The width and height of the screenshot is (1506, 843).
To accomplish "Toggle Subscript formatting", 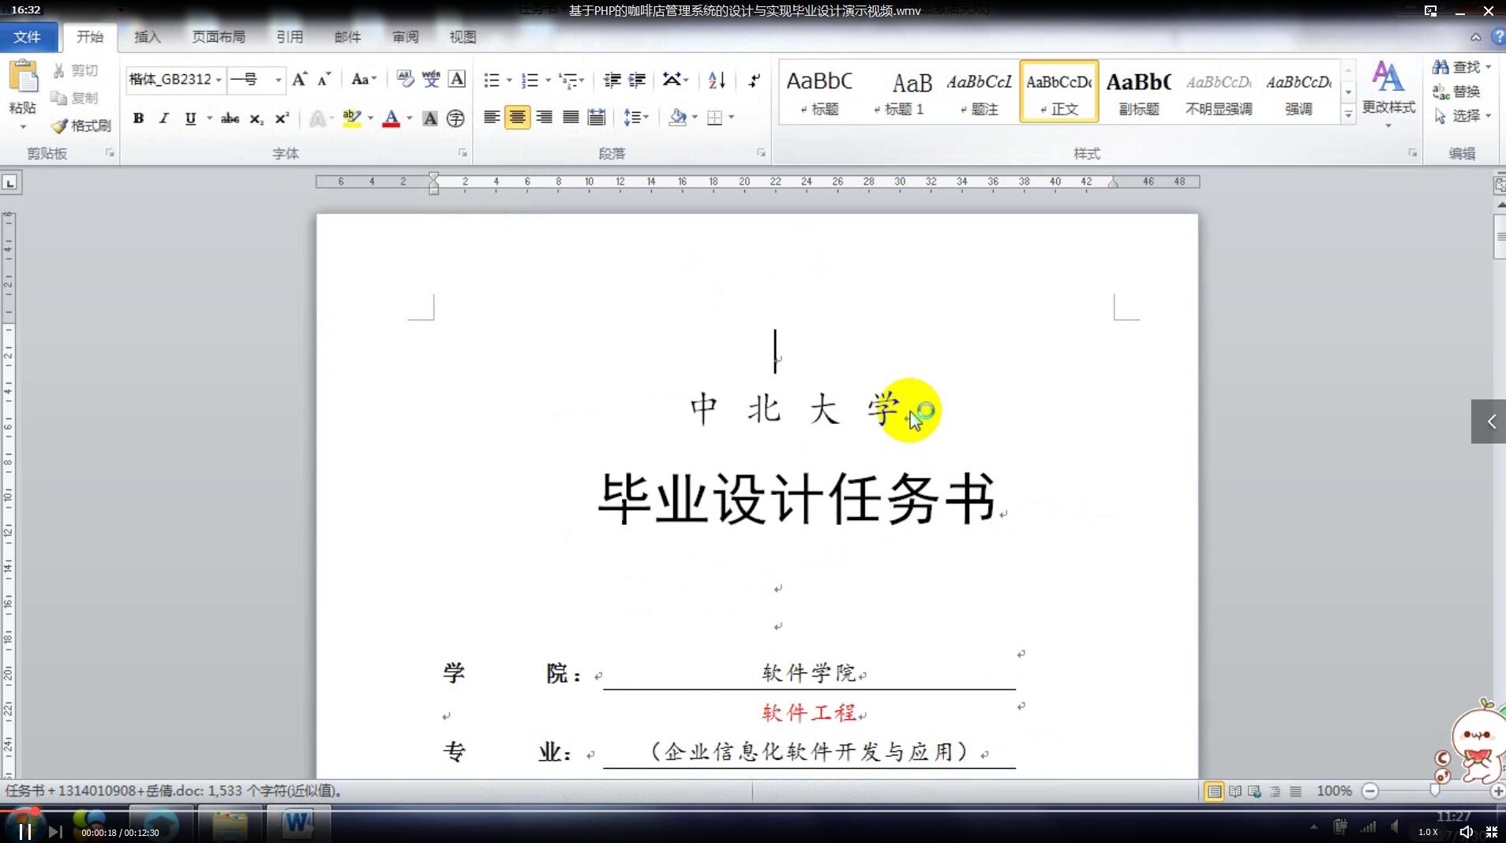I will [x=256, y=118].
